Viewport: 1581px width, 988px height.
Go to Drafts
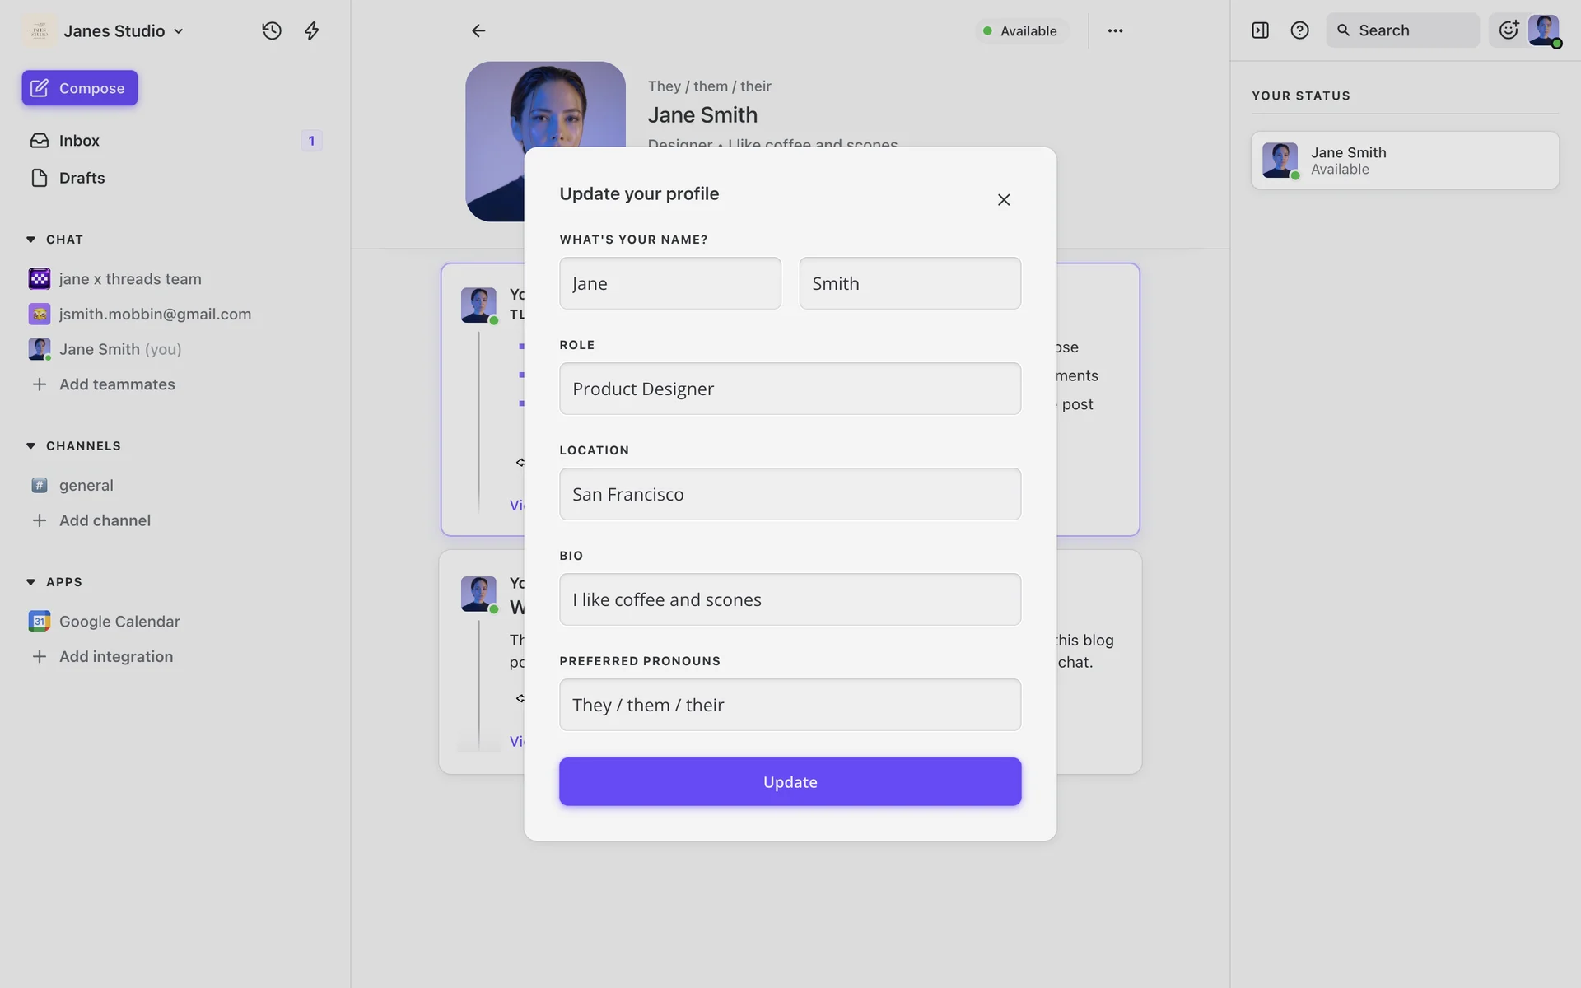click(82, 178)
